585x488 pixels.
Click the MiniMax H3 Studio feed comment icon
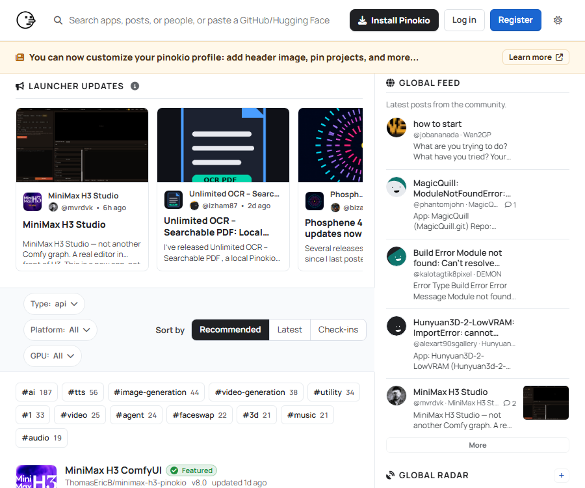pyautogui.click(x=506, y=403)
